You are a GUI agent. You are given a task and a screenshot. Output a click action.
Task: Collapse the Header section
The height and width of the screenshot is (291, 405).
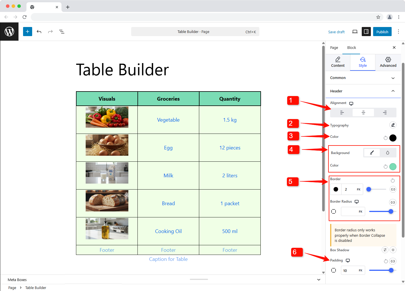click(x=393, y=91)
